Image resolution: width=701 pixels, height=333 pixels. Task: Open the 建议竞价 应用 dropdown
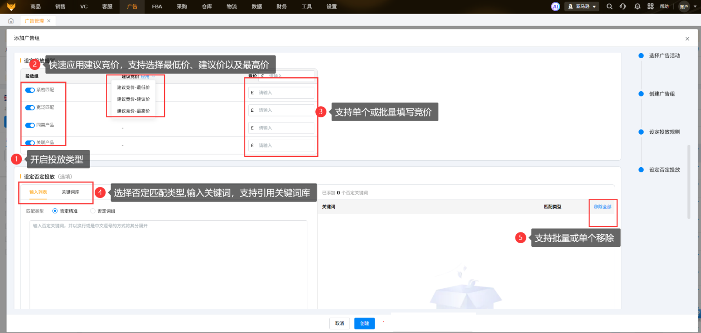coord(147,76)
